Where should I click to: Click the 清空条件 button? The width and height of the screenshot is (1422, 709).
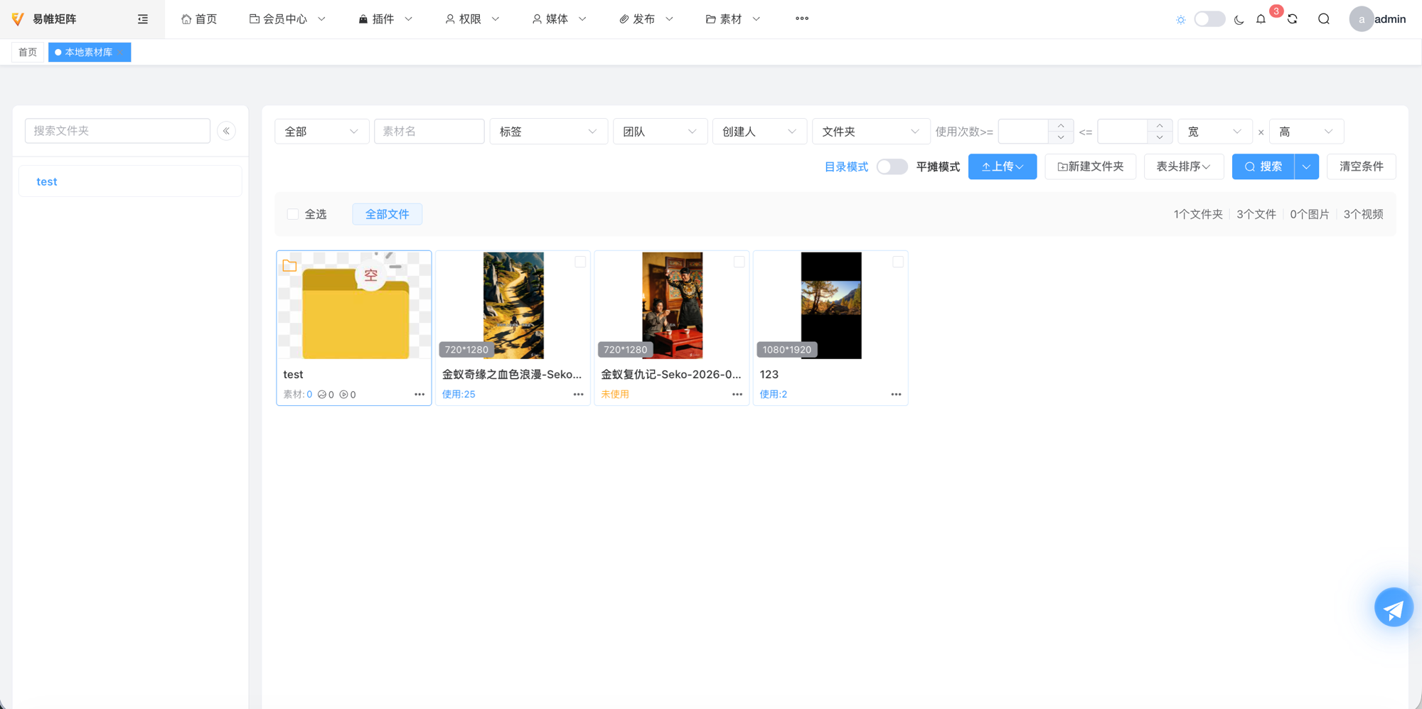click(x=1362, y=166)
